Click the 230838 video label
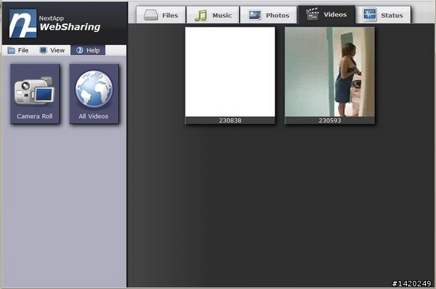This screenshot has width=436, height=289. [x=230, y=120]
